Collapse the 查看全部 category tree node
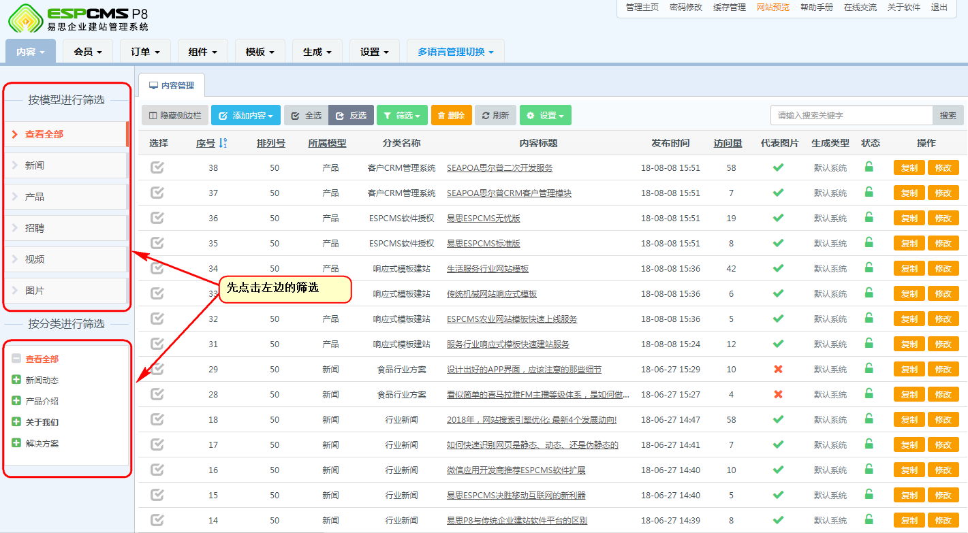Viewport: 968px width, 533px height. (16, 359)
